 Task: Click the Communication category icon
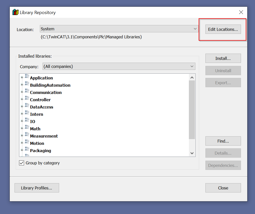[x=27, y=91]
